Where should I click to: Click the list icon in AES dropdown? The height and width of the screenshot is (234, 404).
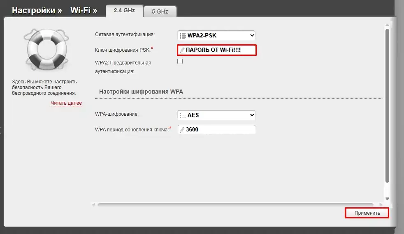(182, 115)
